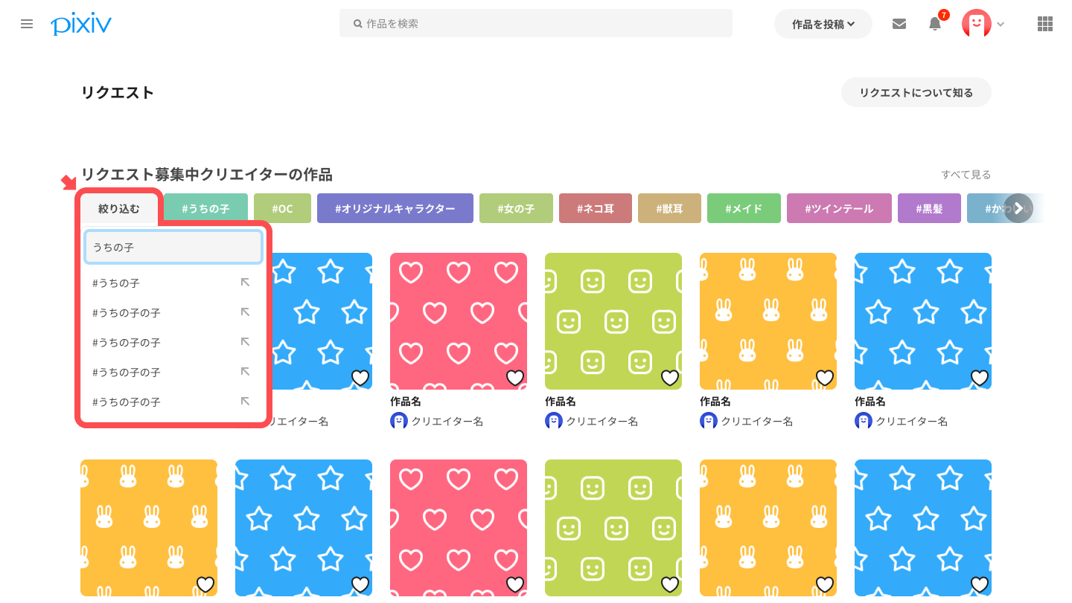The width and height of the screenshot is (1072, 603).
Task: Like the pink heart-pattern artwork
Action: (x=514, y=378)
